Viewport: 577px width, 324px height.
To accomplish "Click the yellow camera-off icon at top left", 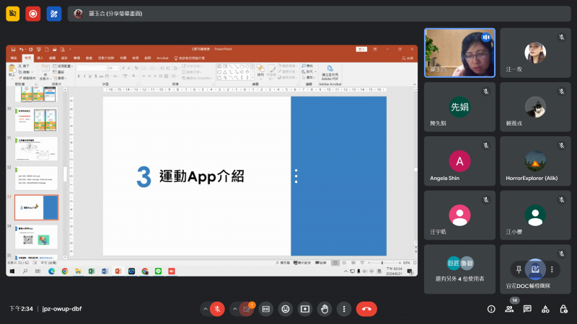I will click(x=12, y=14).
